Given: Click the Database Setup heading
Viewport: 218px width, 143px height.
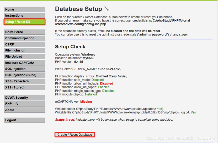Looking at the screenshot, I should [x=78, y=9].
